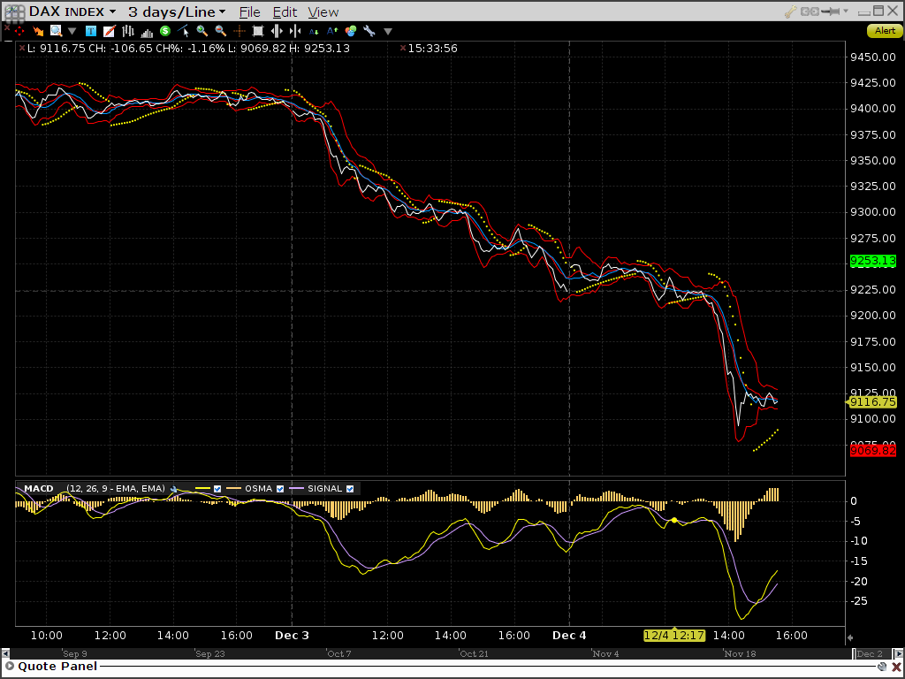Click the fit-to-frame square icon
Viewport: 905px width, 679px height.
tap(258, 31)
